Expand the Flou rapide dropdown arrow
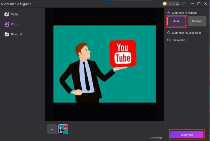This screenshot has width=210, height=141. tap(187, 40)
